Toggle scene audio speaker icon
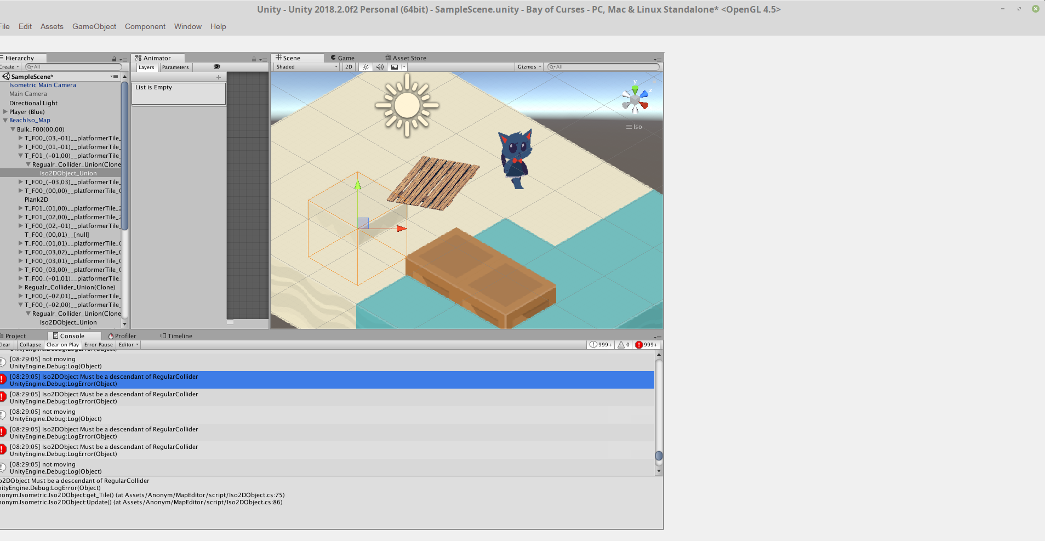Screen dimensions: 1045x541 click(x=380, y=67)
